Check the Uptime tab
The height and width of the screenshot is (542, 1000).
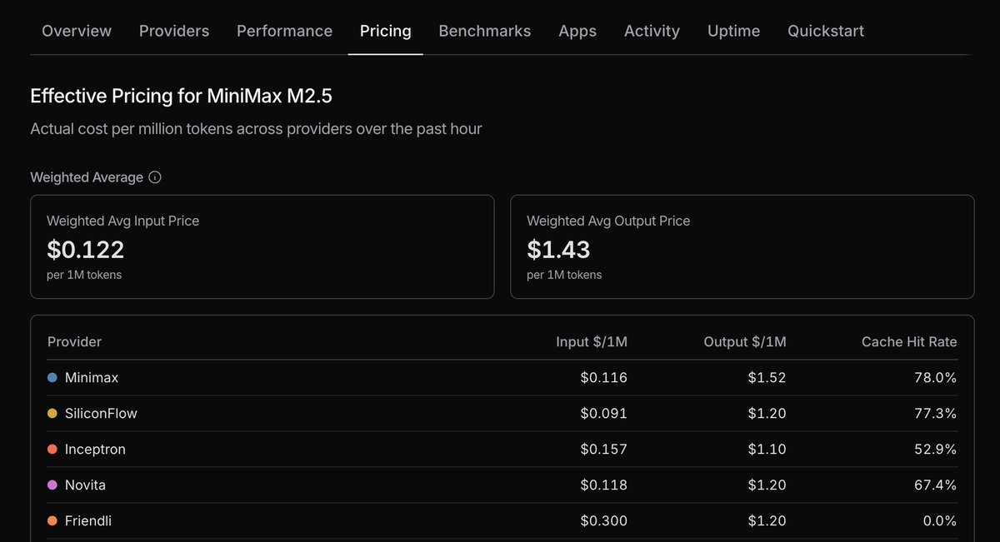(x=733, y=31)
